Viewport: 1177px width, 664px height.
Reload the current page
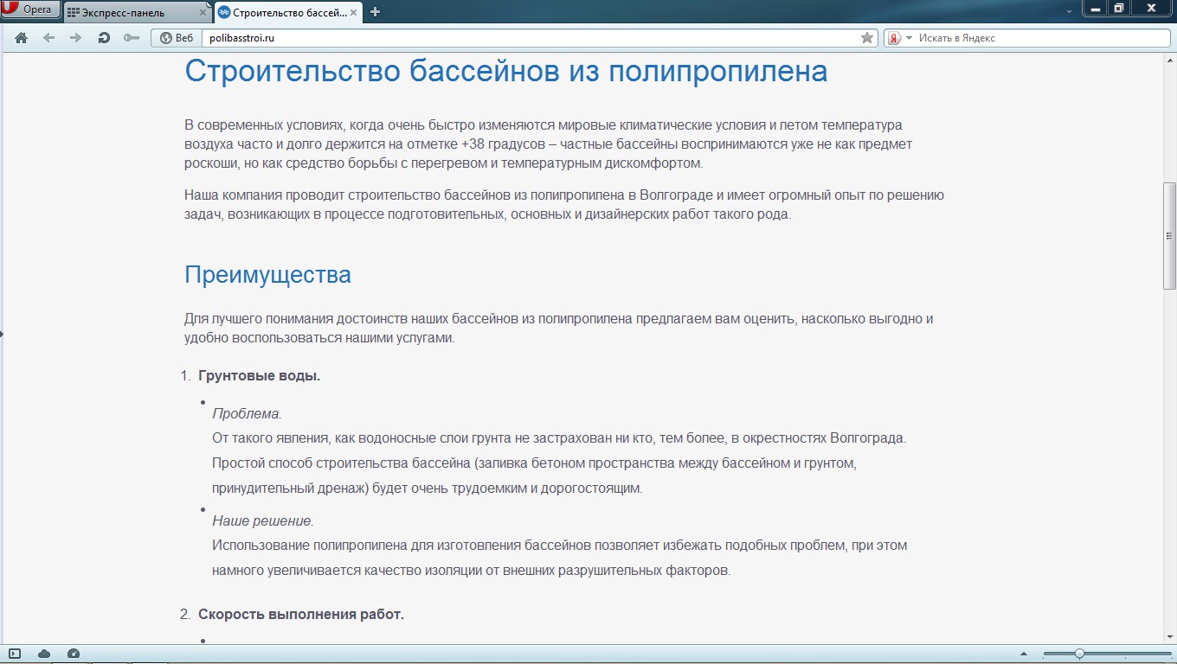(x=104, y=38)
